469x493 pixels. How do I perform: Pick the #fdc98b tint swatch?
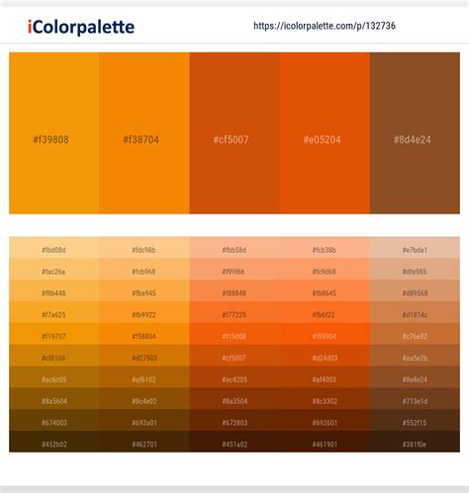point(144,248)
